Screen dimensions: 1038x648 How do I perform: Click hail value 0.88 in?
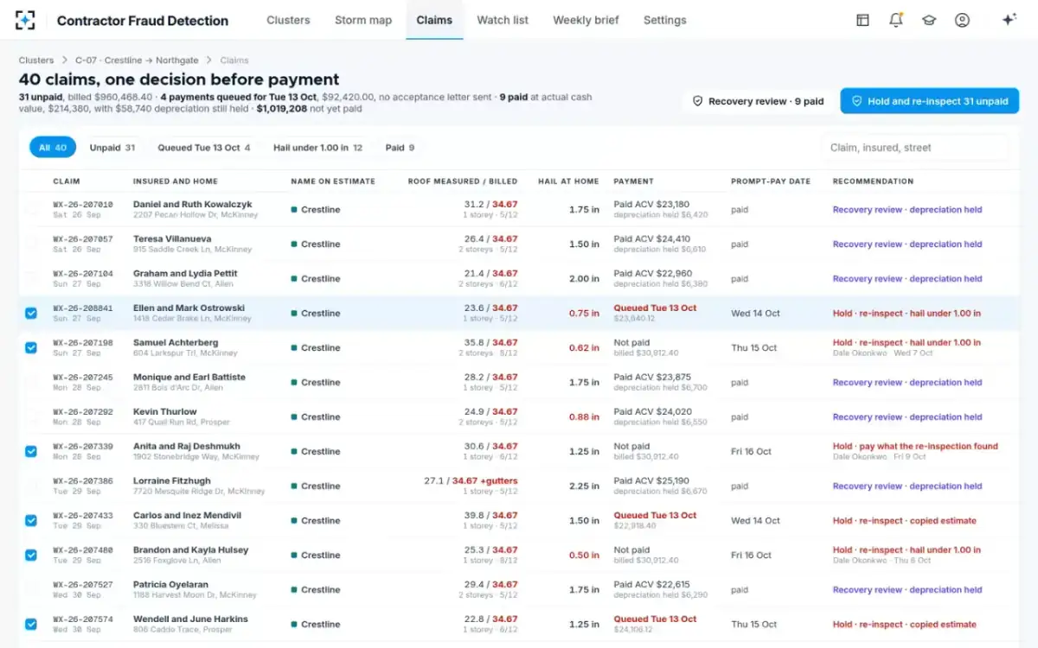click(584, 417)
